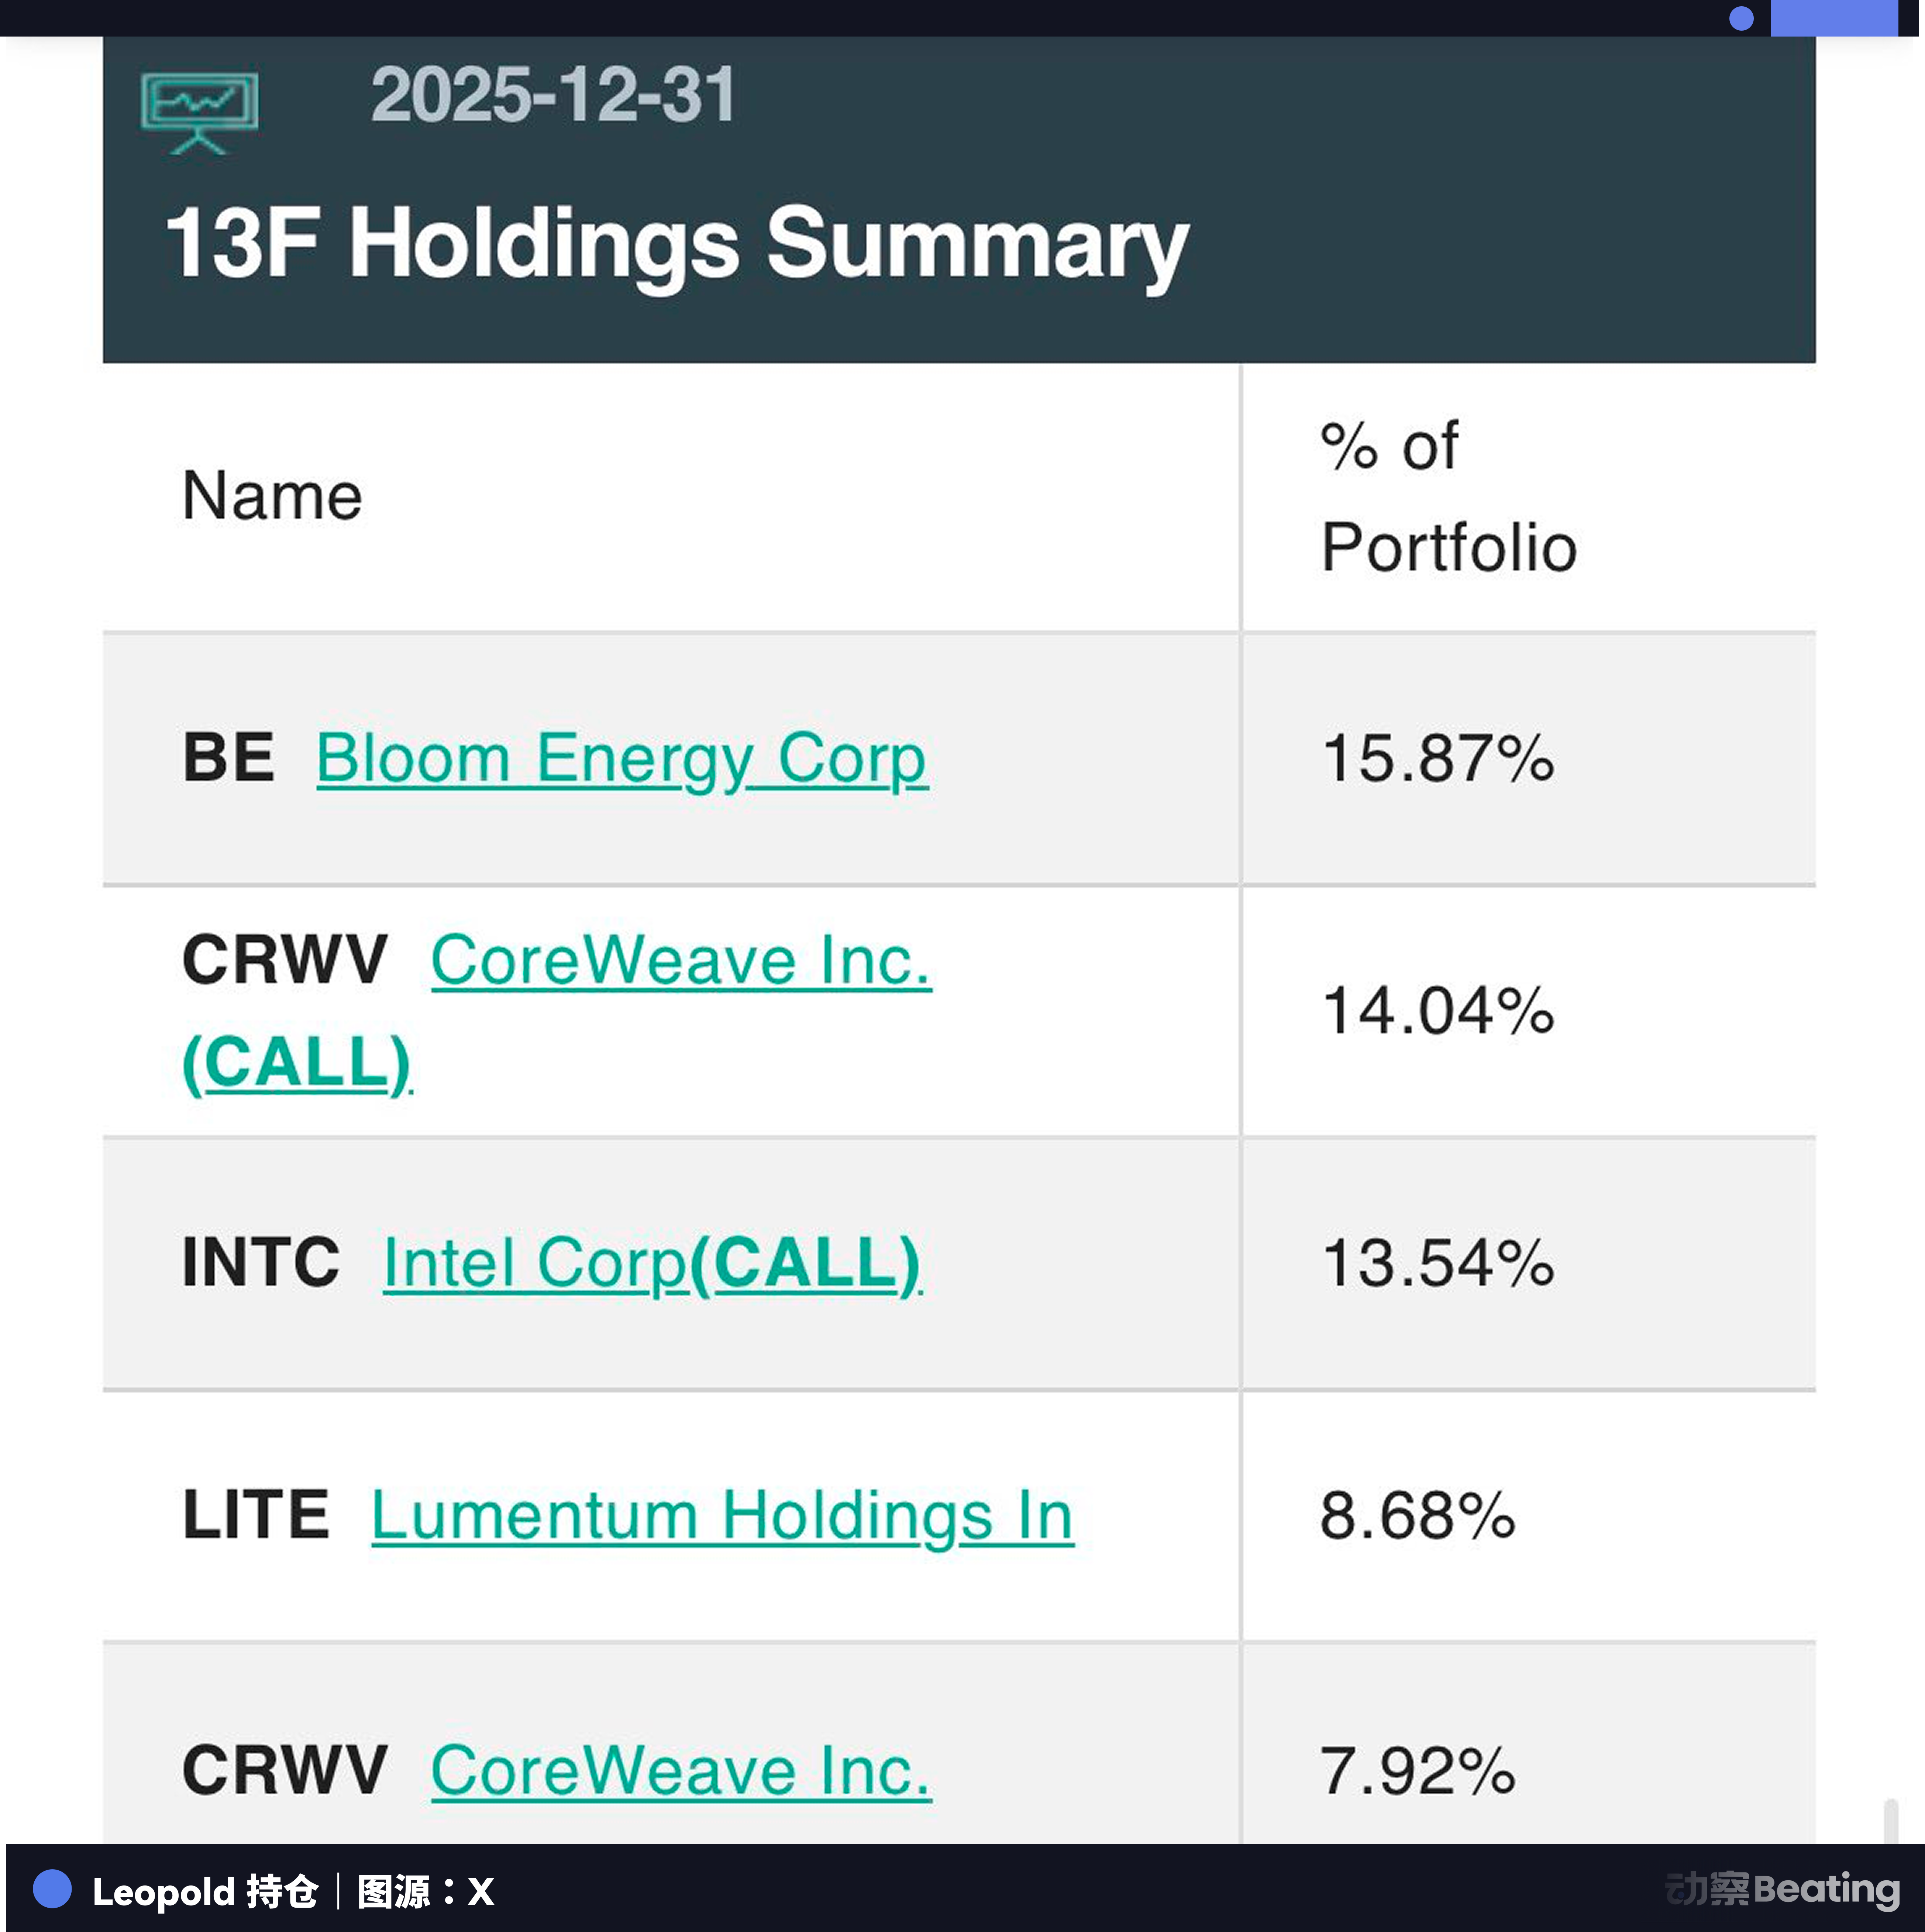1925x1932 pixels.
Task: Click the 15.87% portfolio value
Action: (x=1437, y=758)
